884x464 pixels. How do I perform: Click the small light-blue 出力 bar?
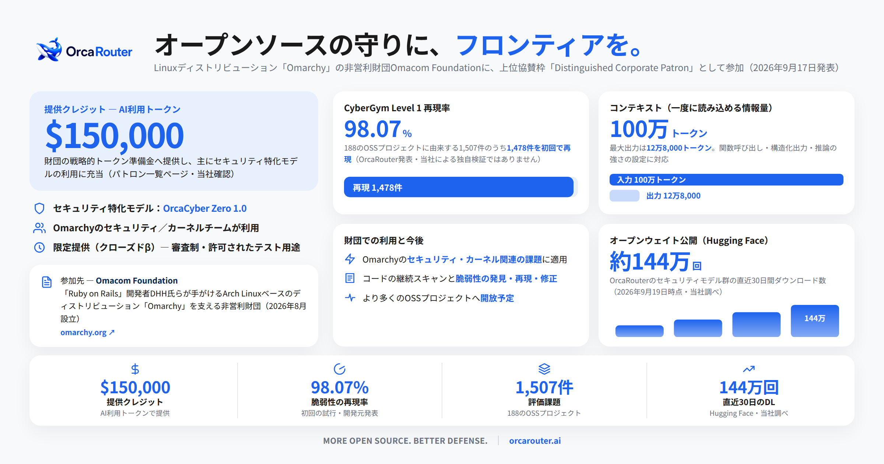pos(624,196)
